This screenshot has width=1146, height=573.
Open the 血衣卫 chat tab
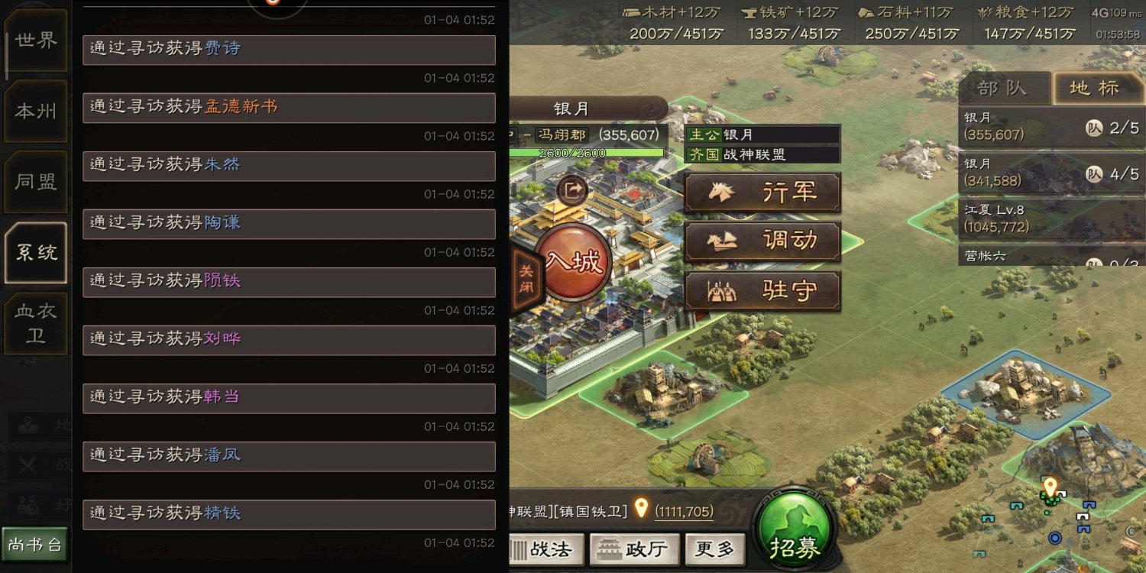point(36,323)
